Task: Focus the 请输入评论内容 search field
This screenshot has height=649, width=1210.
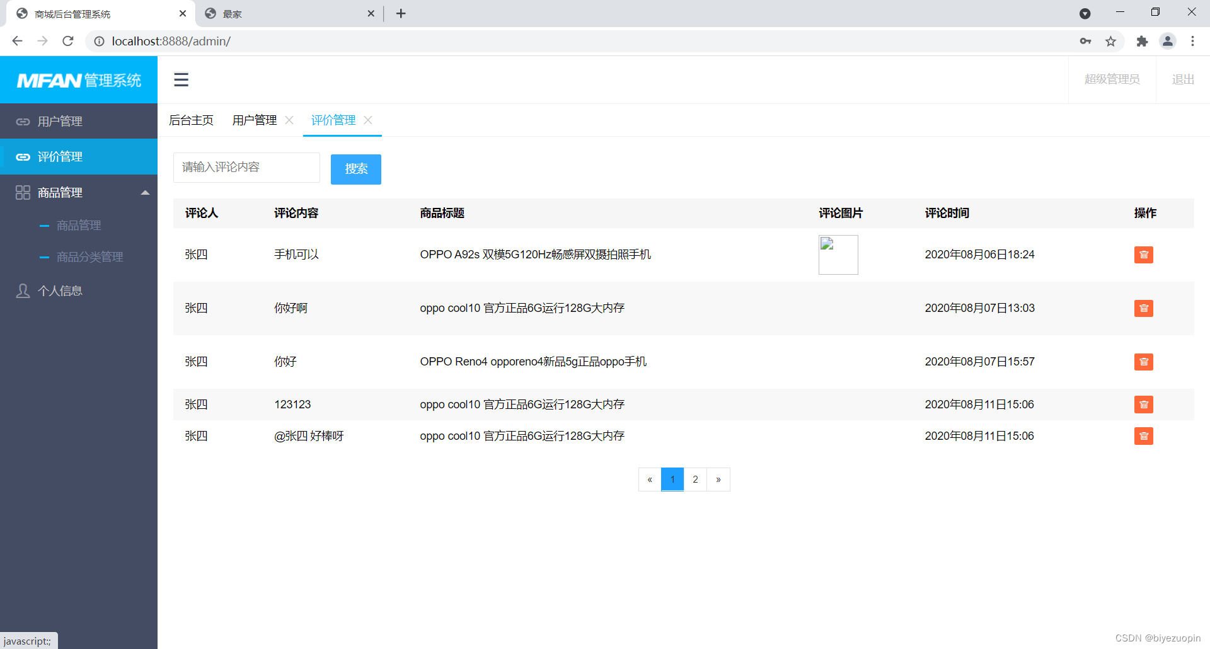Action: (x=246, y=168)
